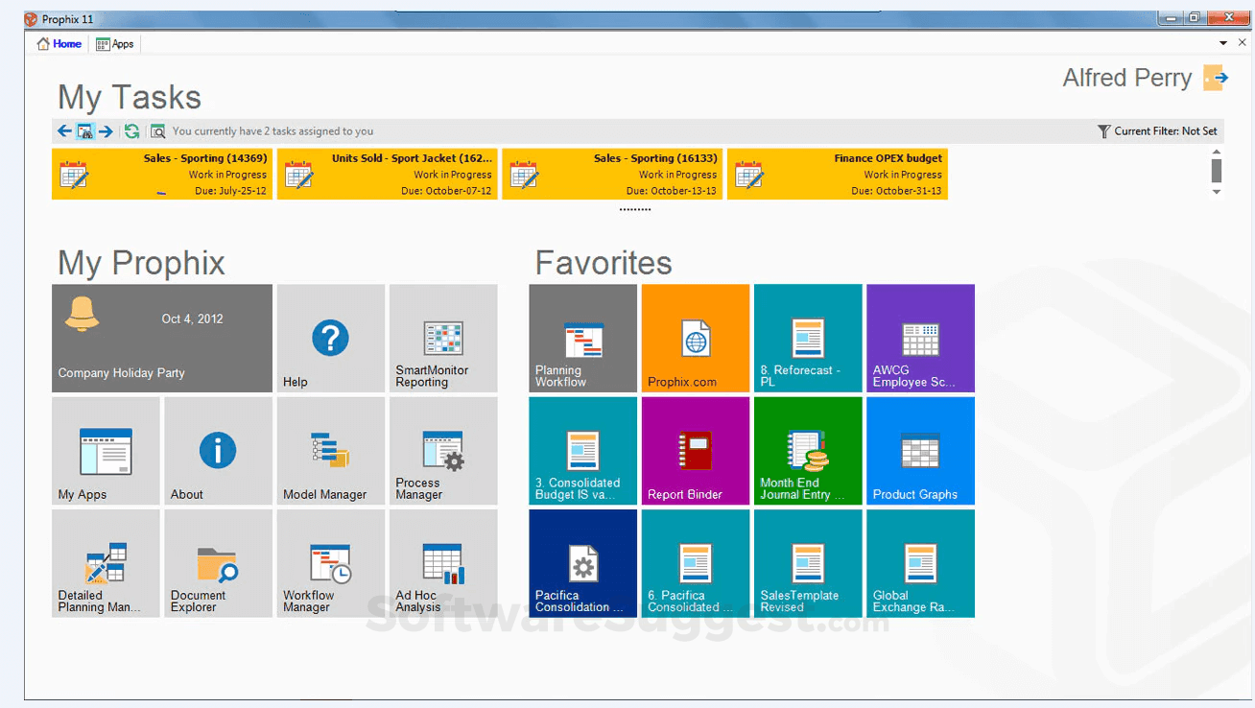Open the Help panel

point(330,338)
